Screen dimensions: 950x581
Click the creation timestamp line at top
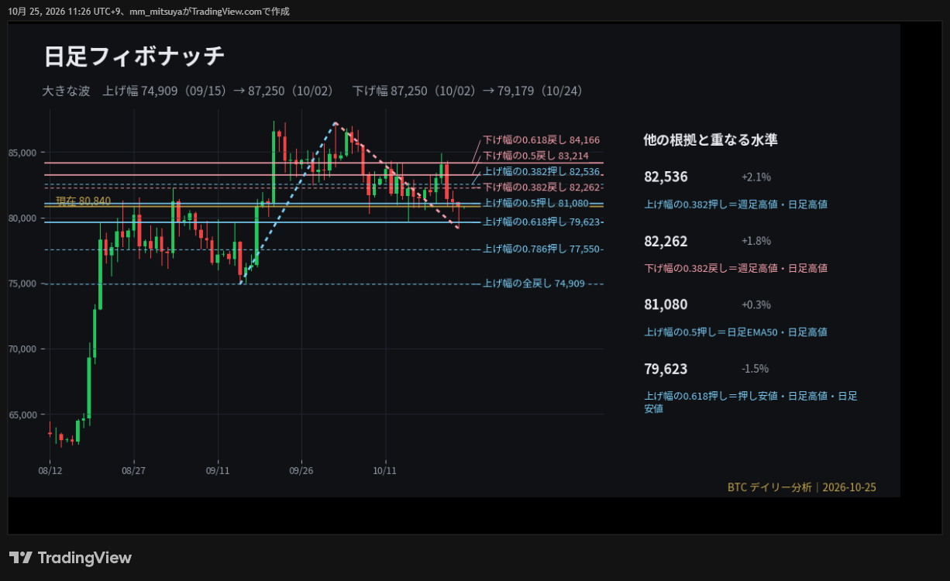coord(149,12)
